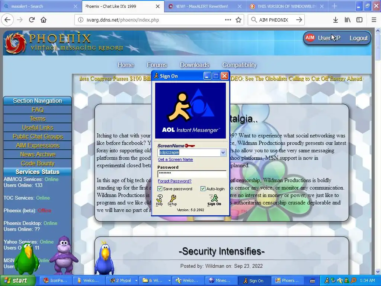Viewport: 381px width, 286px height.
Task: Click the green parrot desktop character
Action: pyautogui.click(x=26, y=258)
